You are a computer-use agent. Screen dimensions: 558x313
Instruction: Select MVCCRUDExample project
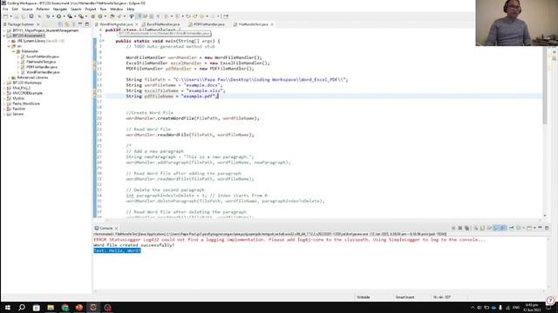click(27, 93)
